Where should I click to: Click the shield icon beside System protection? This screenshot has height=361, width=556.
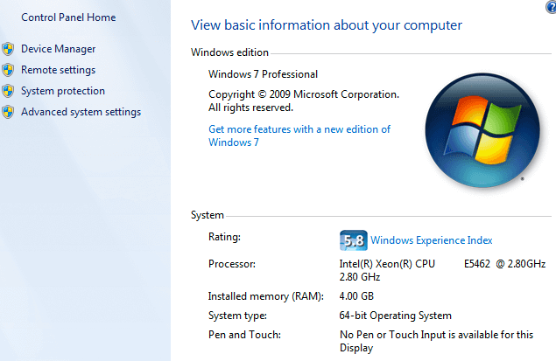coord(8,91)
